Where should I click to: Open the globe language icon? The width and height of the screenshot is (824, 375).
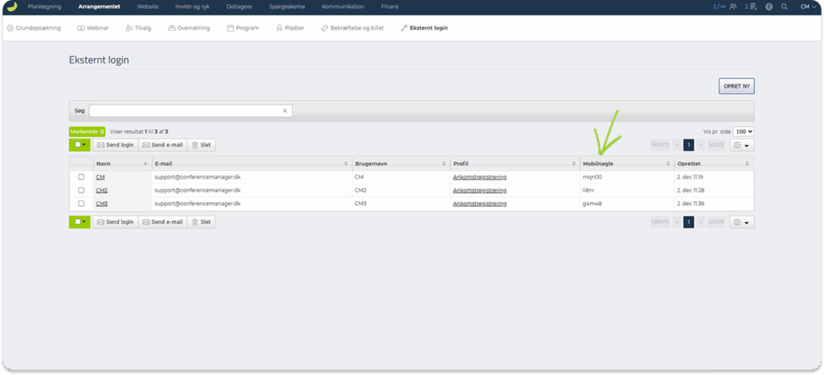[768, 6]
